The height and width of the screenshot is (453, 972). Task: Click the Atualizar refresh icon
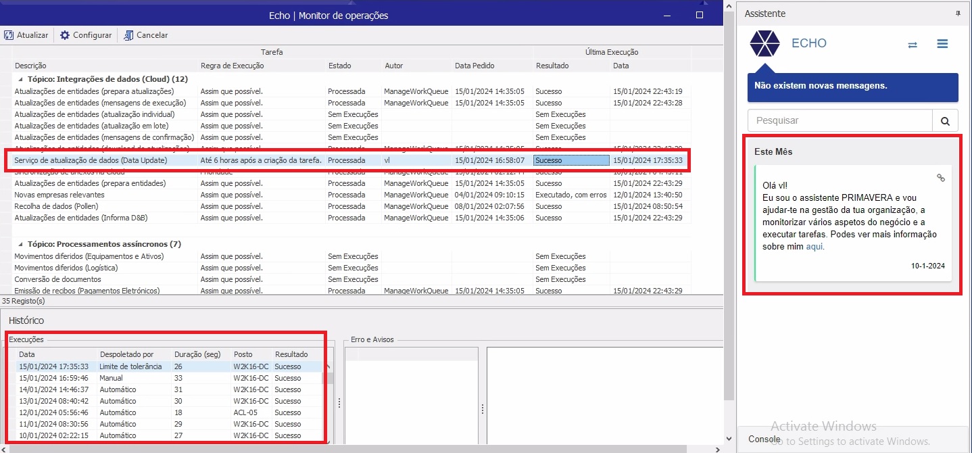pos(9,35)
